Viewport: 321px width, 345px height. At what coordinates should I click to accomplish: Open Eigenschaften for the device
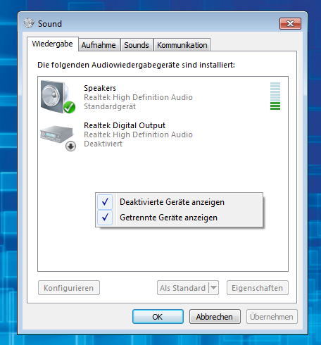(258, 288)
